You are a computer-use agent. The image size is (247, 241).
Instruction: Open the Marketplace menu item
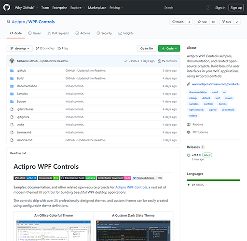(97, 8)
